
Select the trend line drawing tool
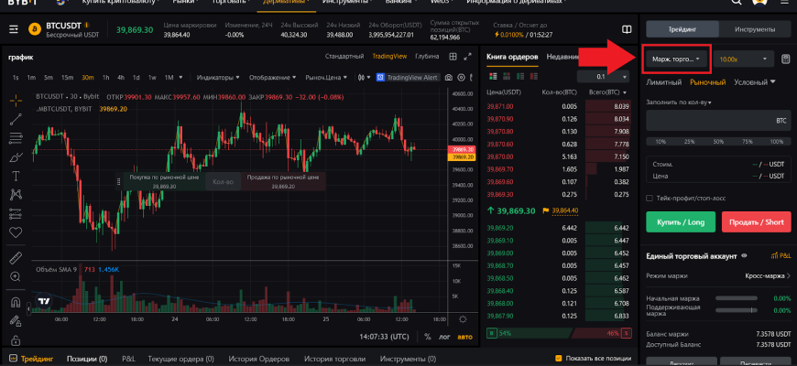coord(15,119)
